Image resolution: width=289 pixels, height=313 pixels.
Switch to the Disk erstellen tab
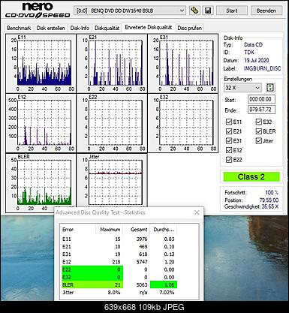(50, 28)
